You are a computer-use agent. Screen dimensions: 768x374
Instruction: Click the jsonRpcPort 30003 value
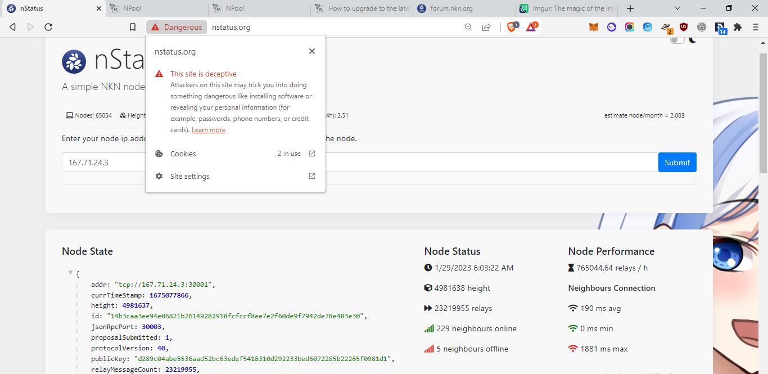coord(152,327)
